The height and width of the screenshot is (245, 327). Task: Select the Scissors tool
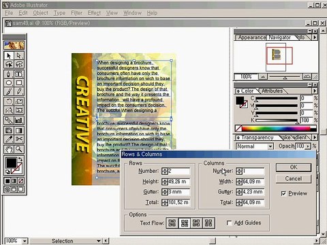point(19,139)
